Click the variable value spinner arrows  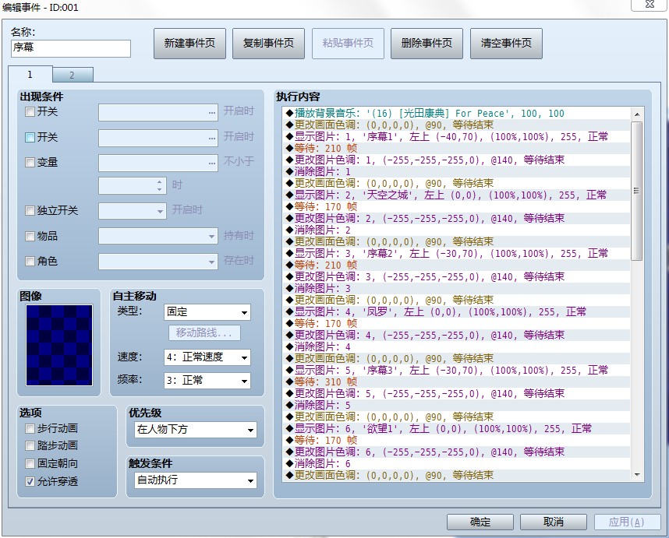(x=159, y=185)
